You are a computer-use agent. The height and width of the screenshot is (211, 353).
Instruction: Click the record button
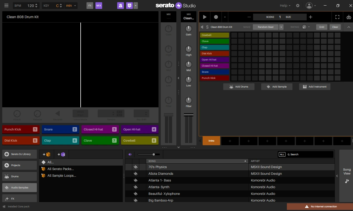[x=216, y=17]
